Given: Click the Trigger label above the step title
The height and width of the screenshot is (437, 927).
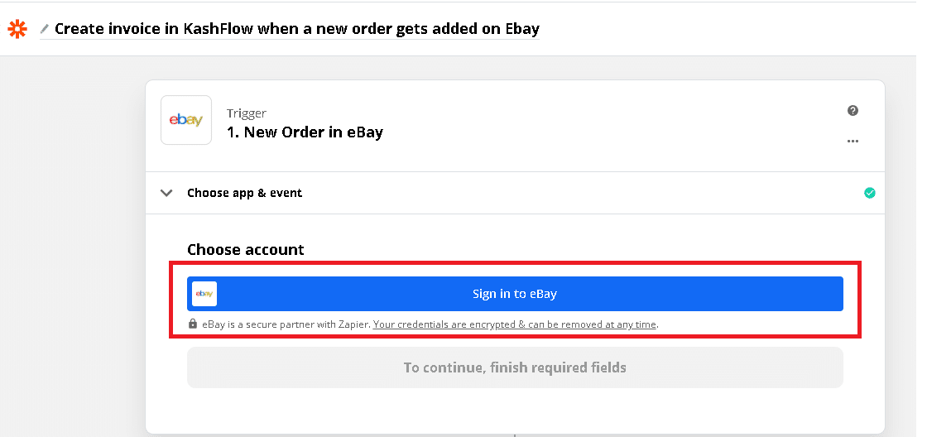Looking at the screenshot, I should [x=246, y=113].
